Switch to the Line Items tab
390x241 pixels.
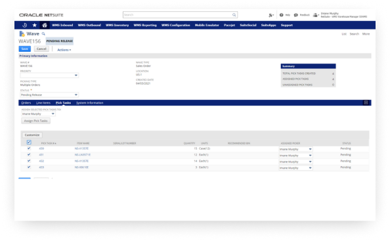pyautogui.click(x=43, y=102)
